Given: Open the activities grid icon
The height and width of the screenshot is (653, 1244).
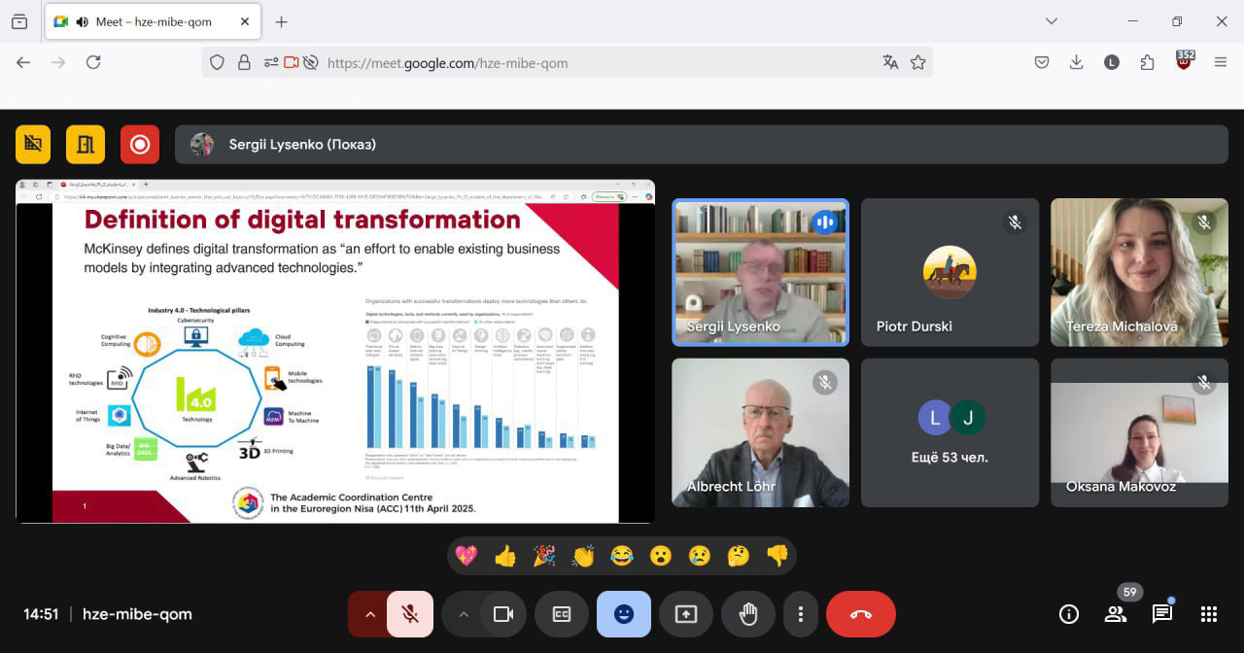Looking at the screenshot, I should (x=1208, y=614).
